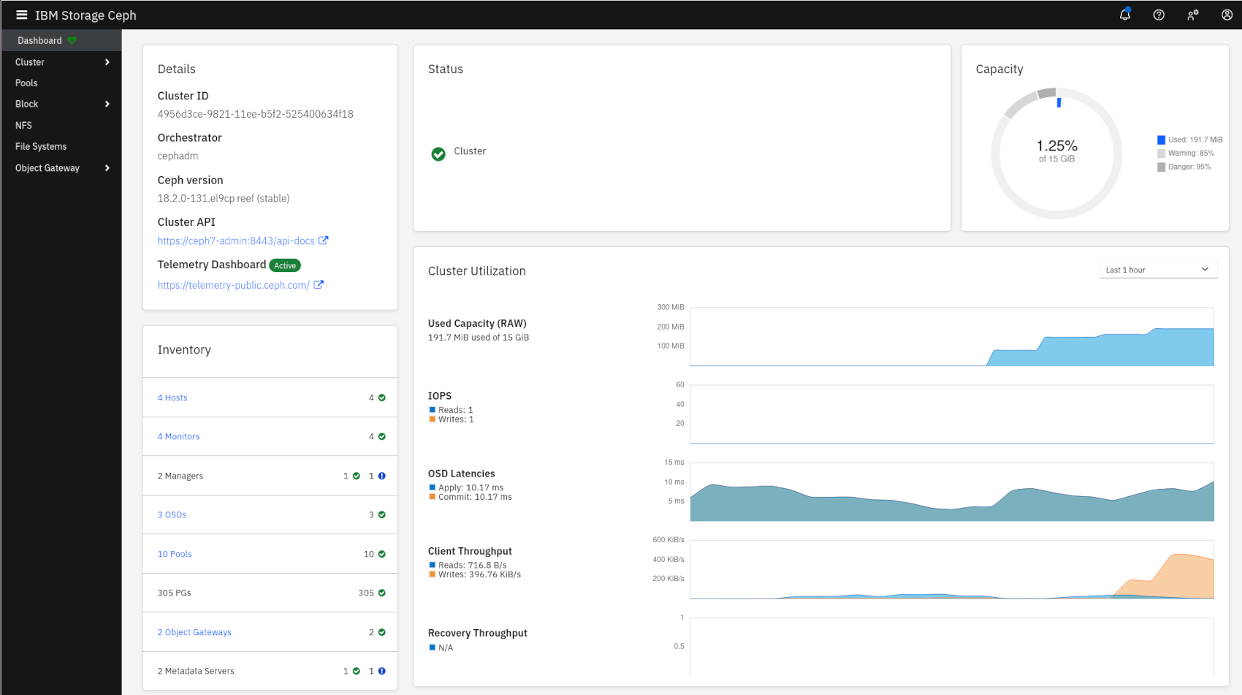Toggle the hamburger navigation menu
Viewport: 1242px width, 695px height.
(x=22, y=15)
